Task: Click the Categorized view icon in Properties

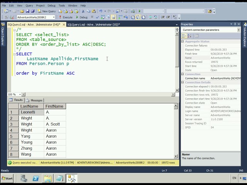Action: pos(184,36)
